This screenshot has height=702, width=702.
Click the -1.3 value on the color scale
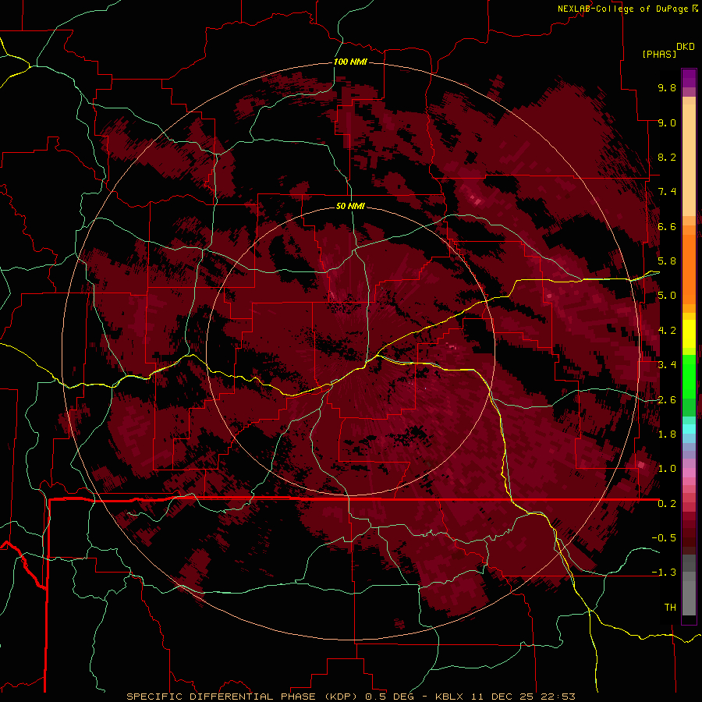click(664, 573)
